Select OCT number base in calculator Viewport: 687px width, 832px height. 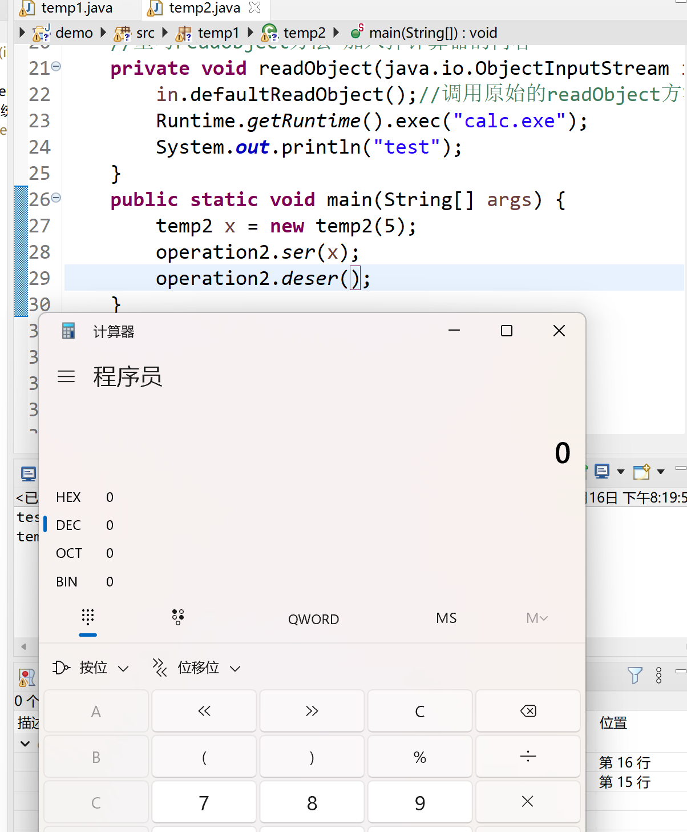click(84, 553)
